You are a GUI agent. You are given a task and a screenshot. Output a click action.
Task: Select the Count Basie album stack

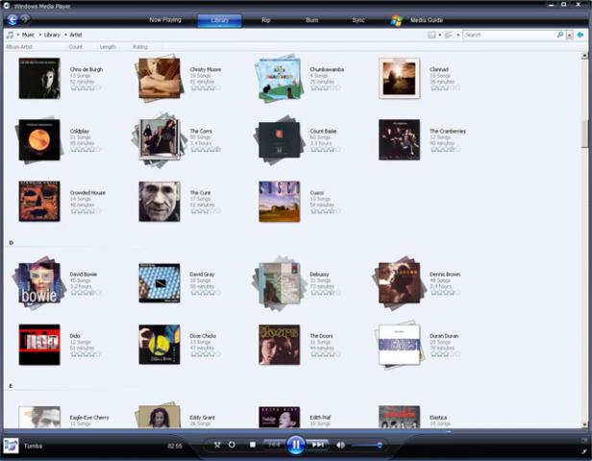pyautogui.click(x=280, y=140)
